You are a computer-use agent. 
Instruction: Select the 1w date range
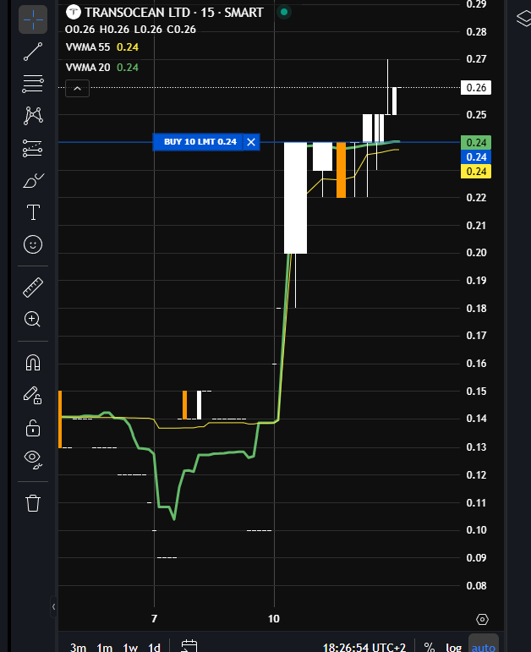(x=130, y=647)
